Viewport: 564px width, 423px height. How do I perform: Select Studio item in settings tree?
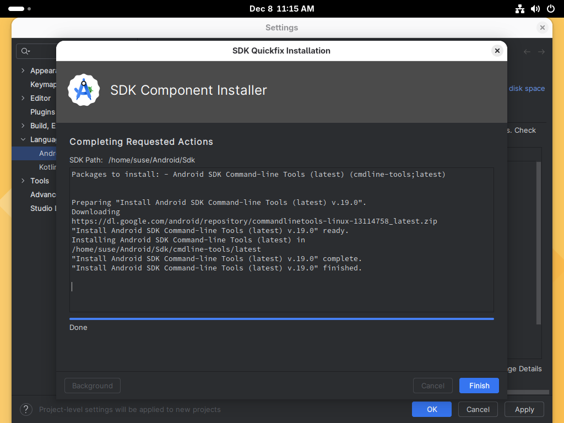43,208
